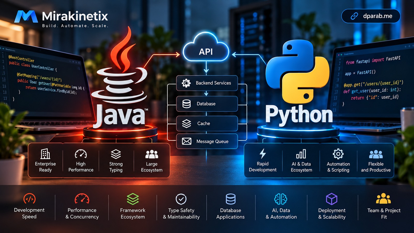Click the Deployment & Scalability cube icon
414x233 pixels.
(x=332, y=199)
